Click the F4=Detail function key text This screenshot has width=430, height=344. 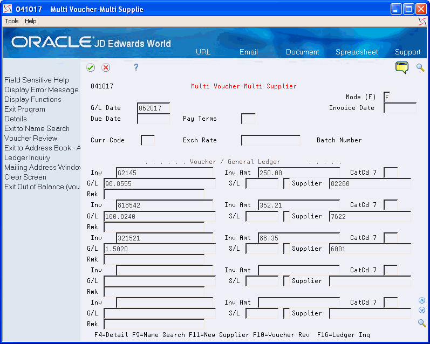pos(111,335)
